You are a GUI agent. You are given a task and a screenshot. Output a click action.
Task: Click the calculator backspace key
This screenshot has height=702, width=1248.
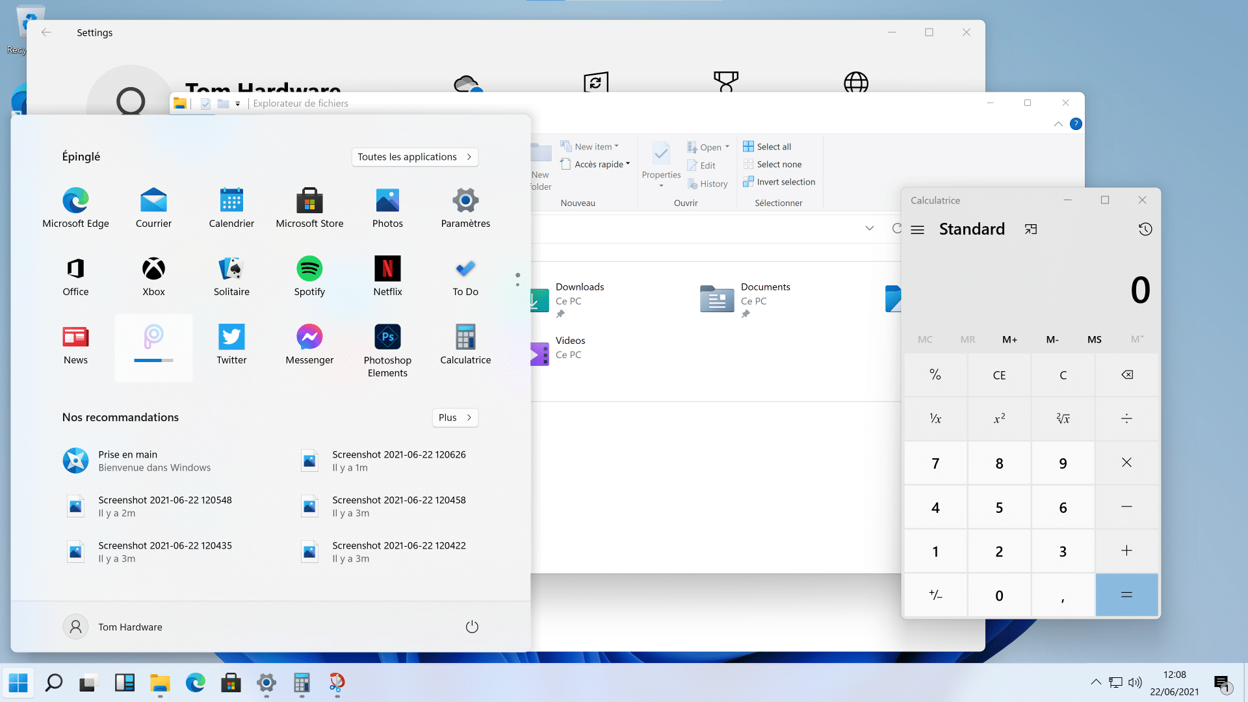[1127, 374]
